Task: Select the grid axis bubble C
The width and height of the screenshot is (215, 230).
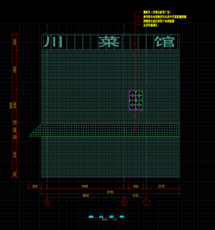Action: [x=146, y=202]
